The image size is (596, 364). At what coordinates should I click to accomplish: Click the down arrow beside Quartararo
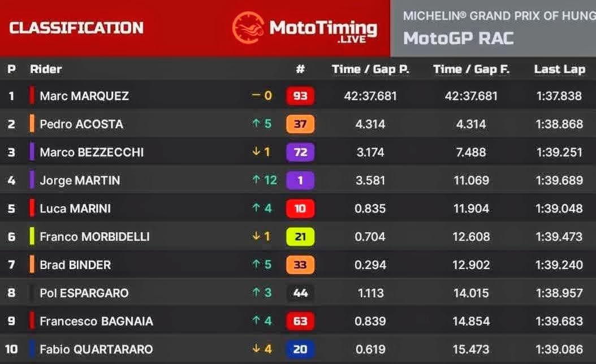(x=256, y=348)
